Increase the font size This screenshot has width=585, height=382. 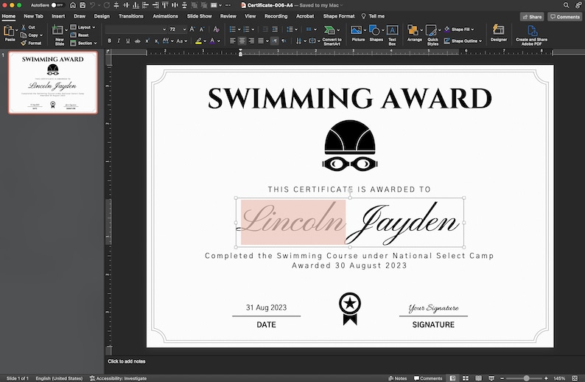[x=192, y=29]
